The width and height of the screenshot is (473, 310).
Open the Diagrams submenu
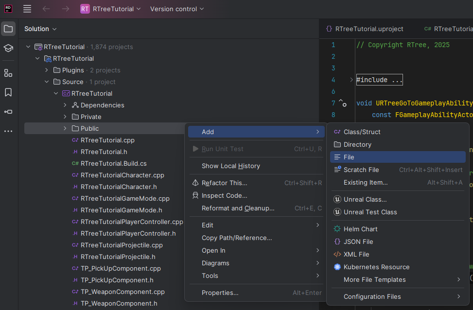[256, 263]
